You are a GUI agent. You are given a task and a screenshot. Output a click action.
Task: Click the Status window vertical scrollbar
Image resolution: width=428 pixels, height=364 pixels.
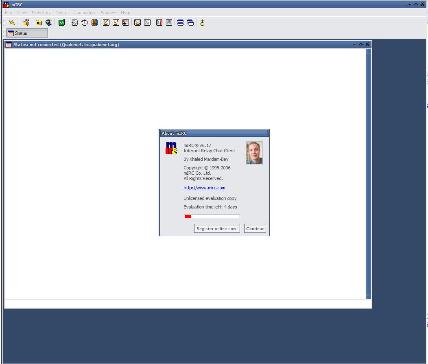point(368,174)
